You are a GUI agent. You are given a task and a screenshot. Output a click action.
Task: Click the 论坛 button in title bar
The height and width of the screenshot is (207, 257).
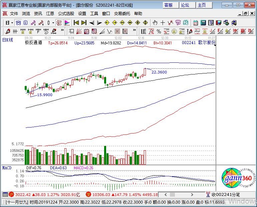[187, 5]
